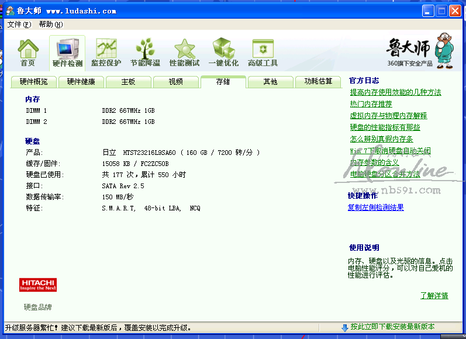Image resolution: width=466 pixels, height=339 pixels.
Task: Select the 存储 storage tab
Action: (223, 82)
